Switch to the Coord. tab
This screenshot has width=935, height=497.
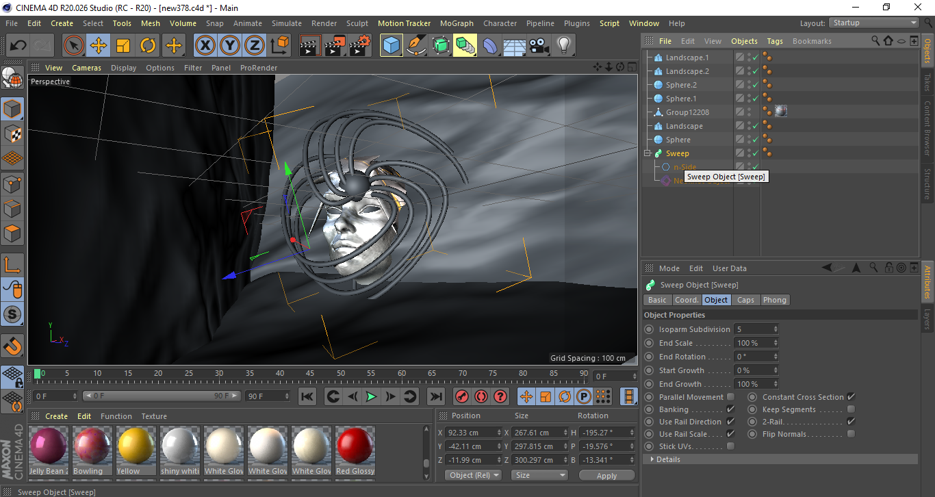tap(687, 300)
